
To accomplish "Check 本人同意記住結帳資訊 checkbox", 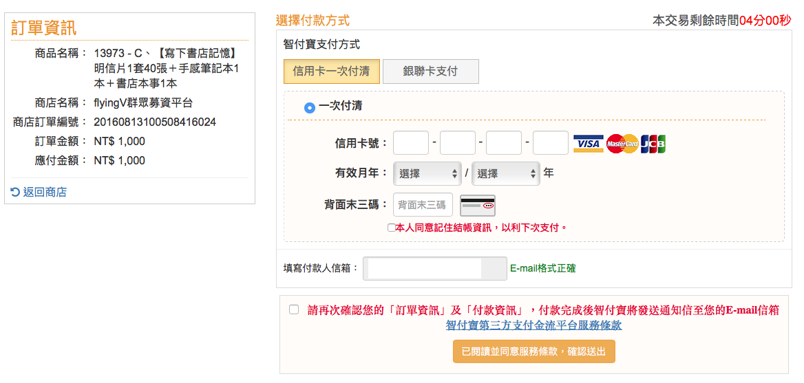I will click(392, 228).
